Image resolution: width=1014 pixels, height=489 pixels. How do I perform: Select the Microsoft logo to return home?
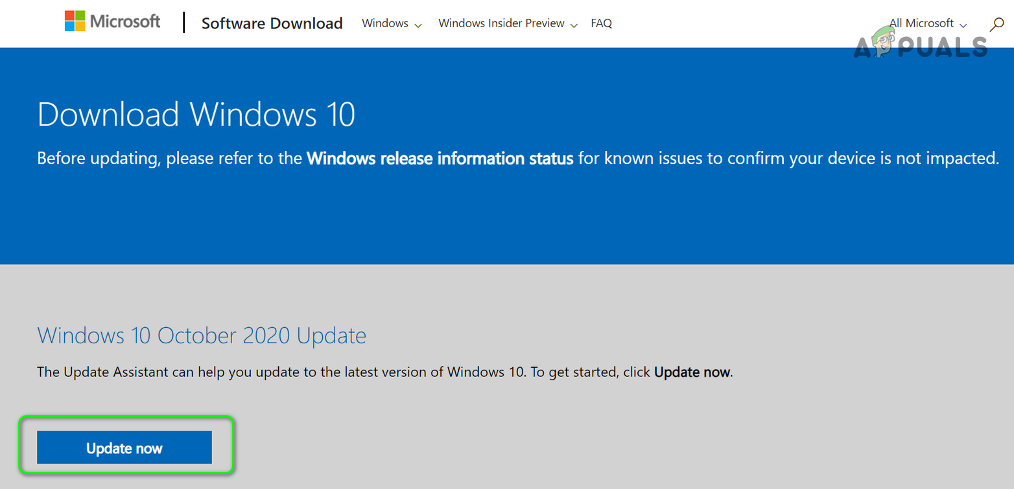tap(112, 21)
